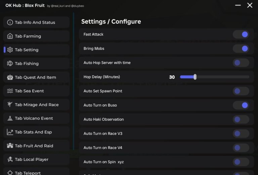Open Tab Fishing
Image resolution: width=258 pixels, height=175 pixels.
[x=36, y=63]
